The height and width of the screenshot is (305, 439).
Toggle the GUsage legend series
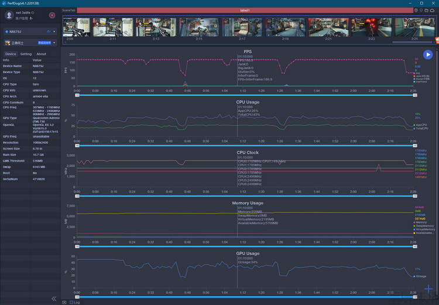pos(420,276)
